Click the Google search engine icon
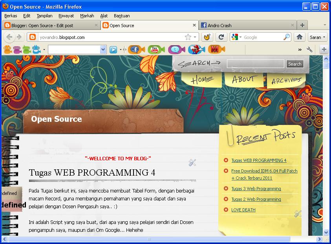The image size is (331, 244). 234,37
